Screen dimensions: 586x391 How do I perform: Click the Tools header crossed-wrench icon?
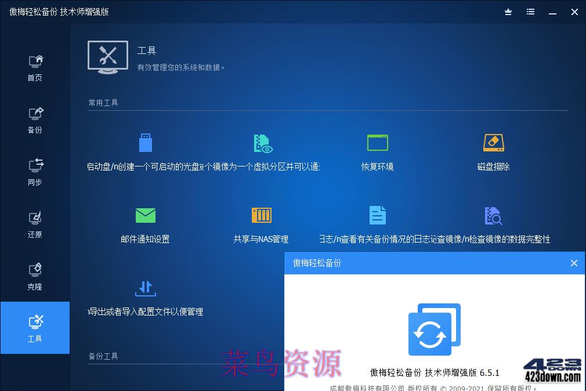pos(107,57)
